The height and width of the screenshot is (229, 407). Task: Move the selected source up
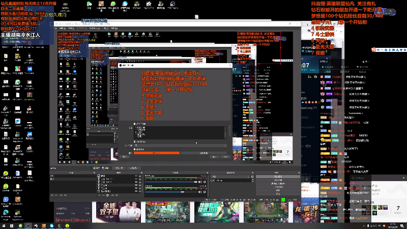pyautogui.click(x=112, y=195)
